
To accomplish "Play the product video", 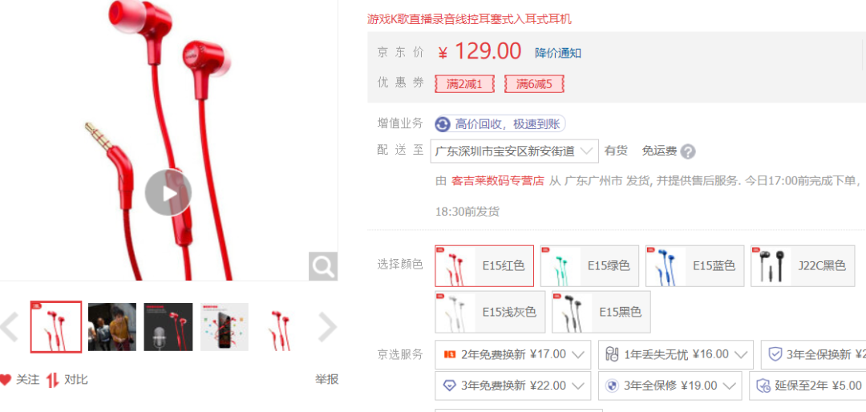I will (x=168, y=192).
